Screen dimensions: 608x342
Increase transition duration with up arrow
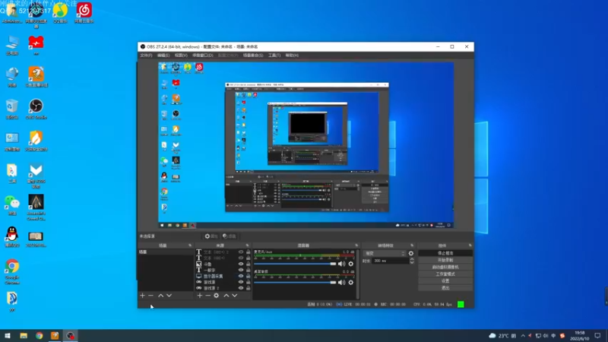coord(412,259)
